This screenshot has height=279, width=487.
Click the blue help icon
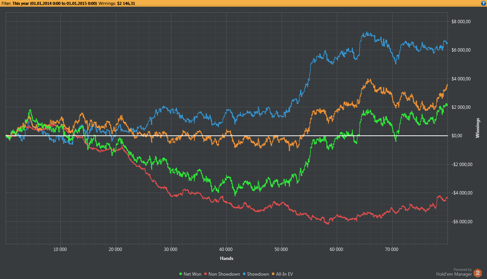coord(483,3)
